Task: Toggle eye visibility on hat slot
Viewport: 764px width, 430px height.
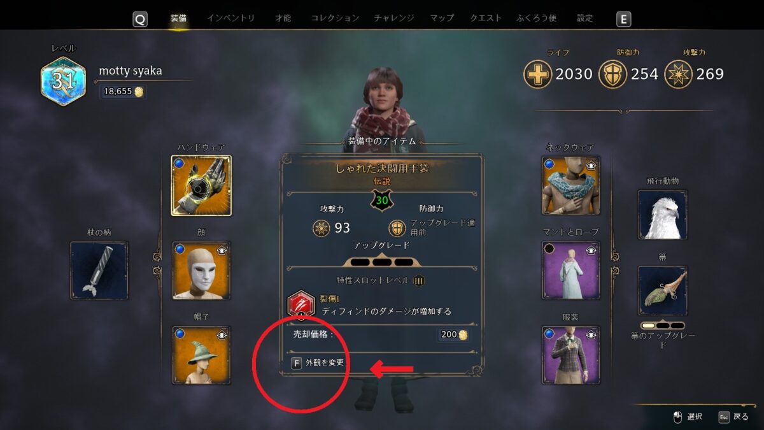Action: (x=222, y=334)
